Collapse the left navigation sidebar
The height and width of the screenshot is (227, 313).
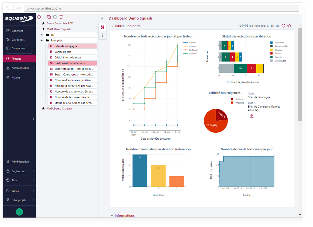(33, 119)
